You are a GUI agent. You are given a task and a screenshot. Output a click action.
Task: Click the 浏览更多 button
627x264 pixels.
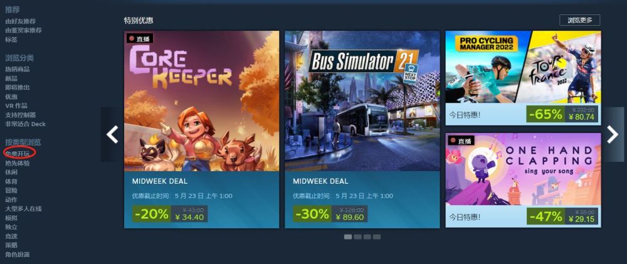click(579, 20)
